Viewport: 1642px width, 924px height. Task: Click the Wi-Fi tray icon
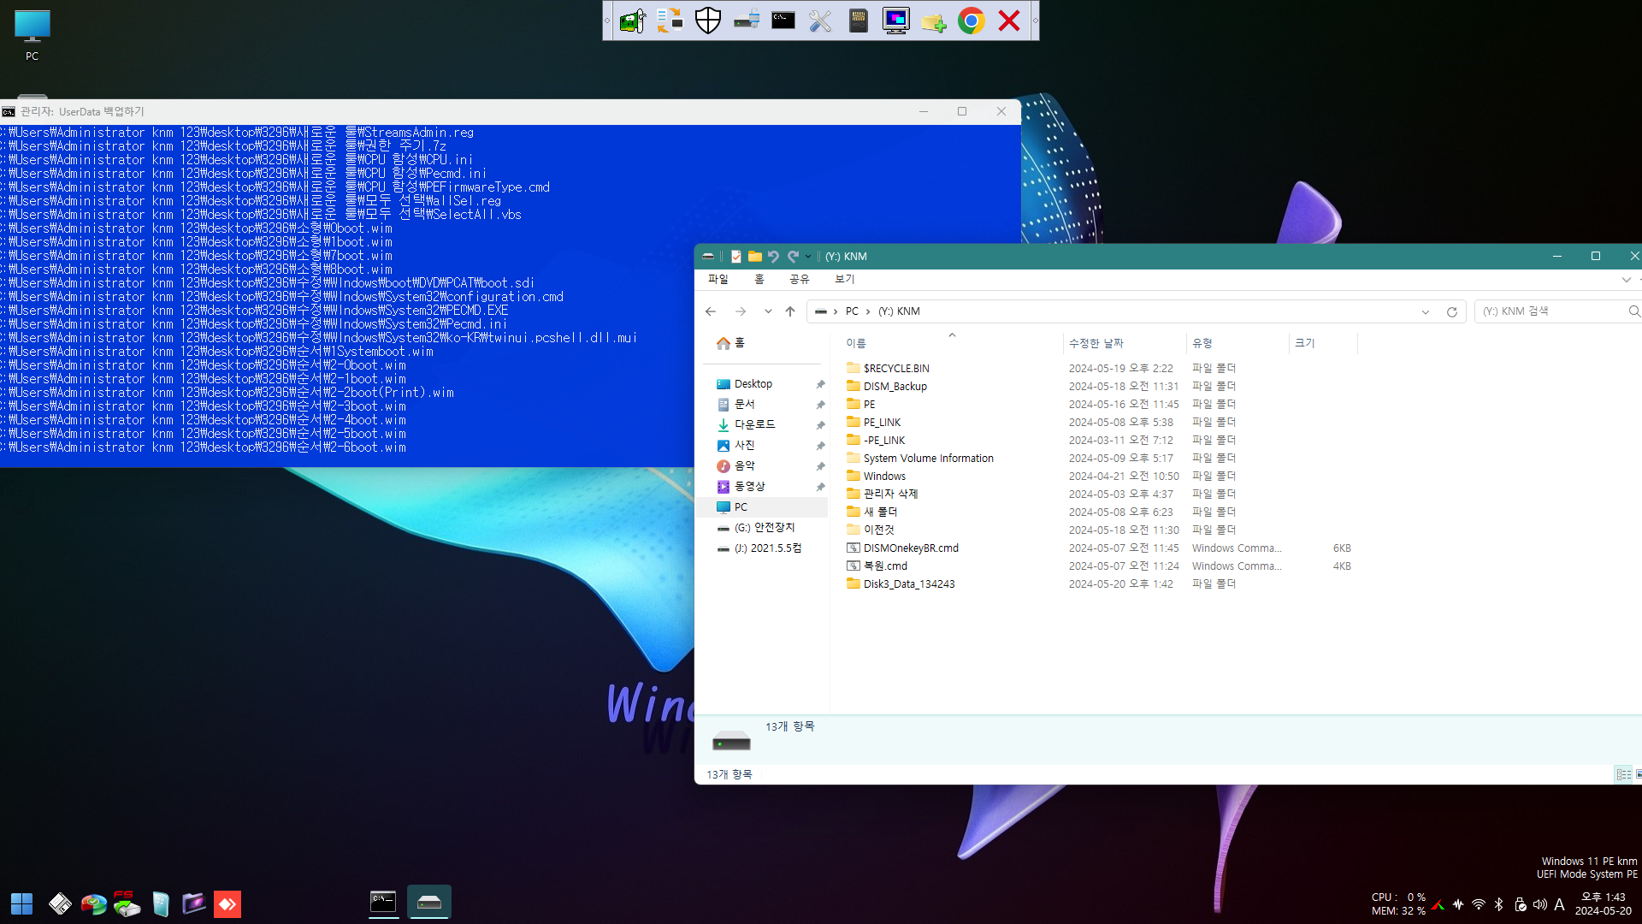tap(1478, 904)
